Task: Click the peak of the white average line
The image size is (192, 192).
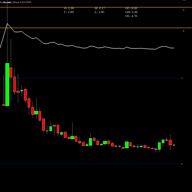Action: (x=7, y=23)
